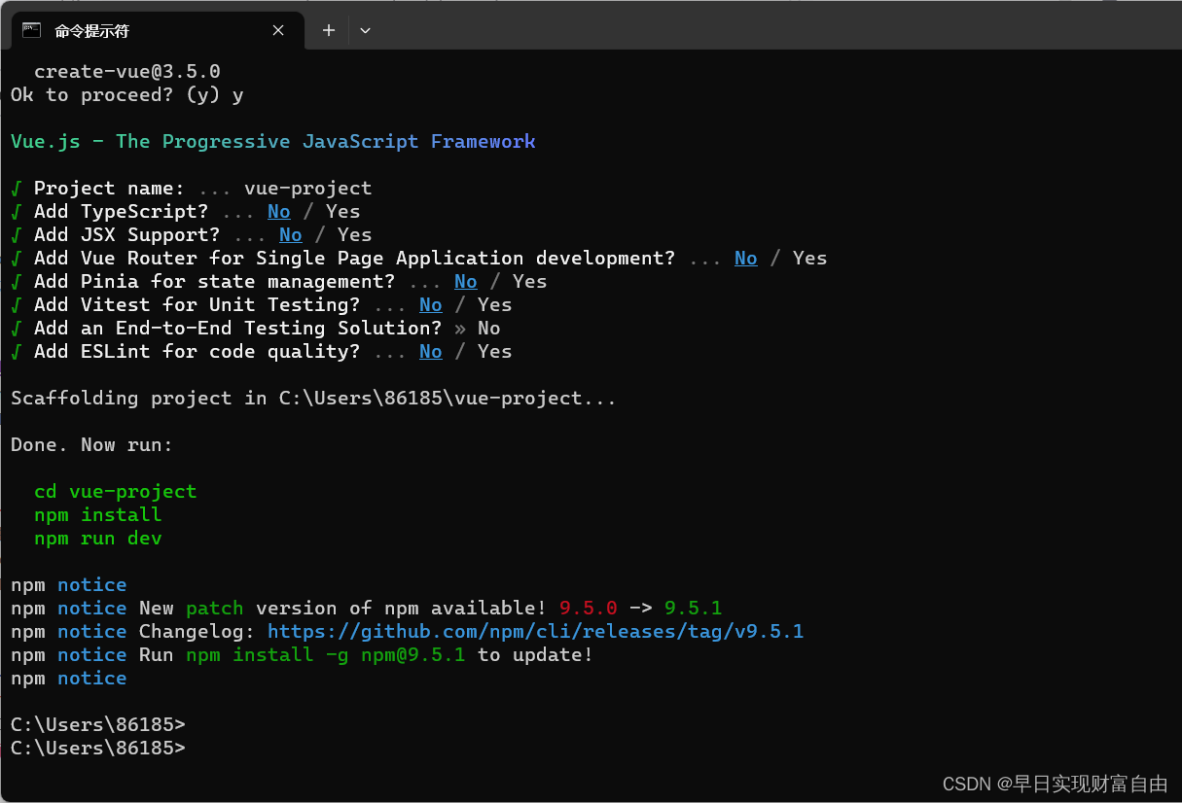Image resolution: width=1182 pixels, height=803 pixels.
Task: Click the 'cd vue-project' command text
Action: (x=116, y=491)
